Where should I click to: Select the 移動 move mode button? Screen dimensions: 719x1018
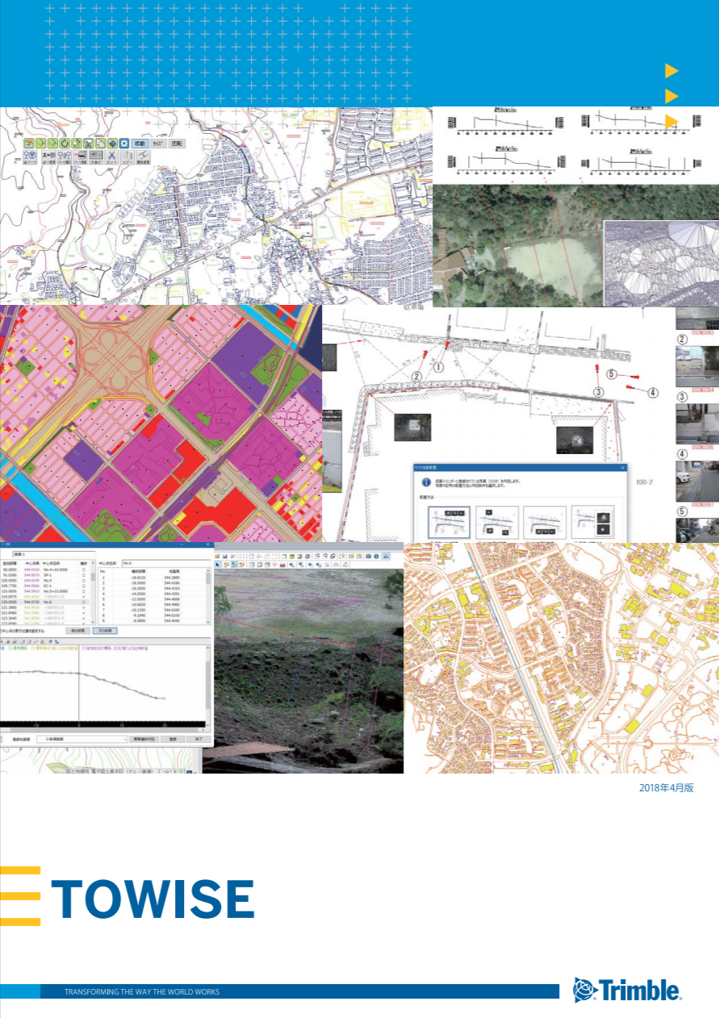140,144
